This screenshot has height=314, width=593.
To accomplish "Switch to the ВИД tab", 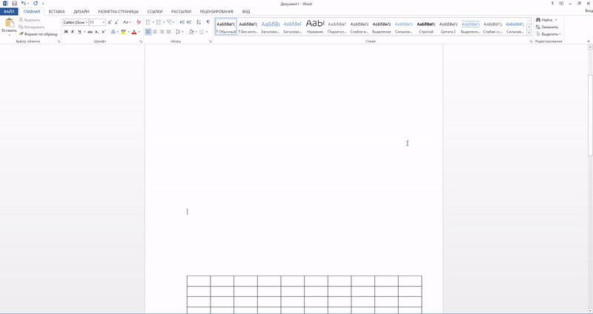I will (246, 12).
